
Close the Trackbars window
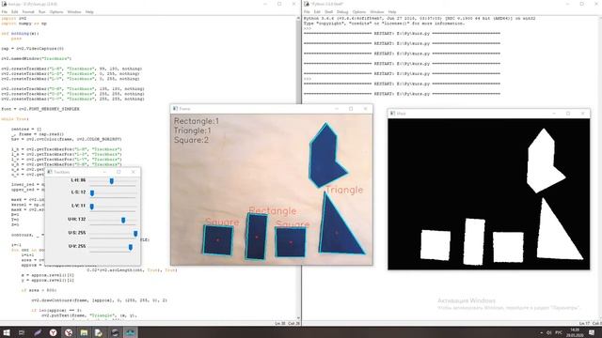pos(134,172)
